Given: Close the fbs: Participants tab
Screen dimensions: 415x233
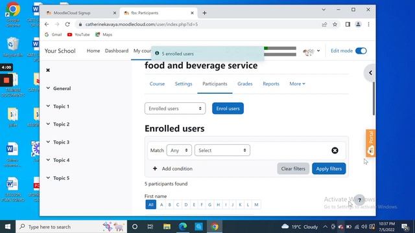Looking at the screenshot, I should [192, 13].
